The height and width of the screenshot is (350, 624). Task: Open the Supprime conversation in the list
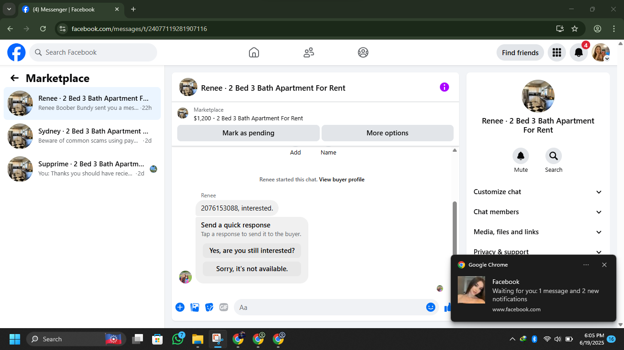82,169
